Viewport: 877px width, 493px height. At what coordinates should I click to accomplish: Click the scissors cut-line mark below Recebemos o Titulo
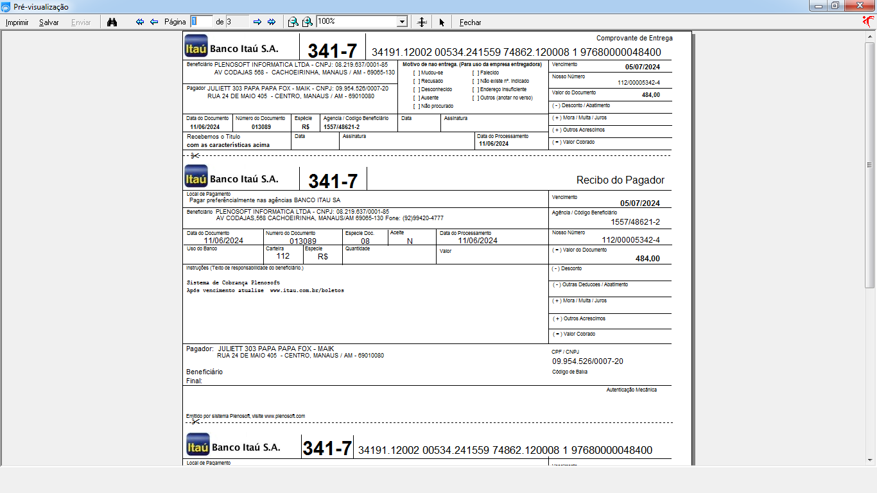pos(195,156)
